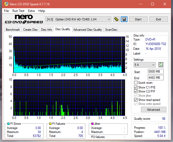Click the yellow PI Failures color swatch
Image resolution: width=173 pixels, height=142 pixels.
click(50, 124)
